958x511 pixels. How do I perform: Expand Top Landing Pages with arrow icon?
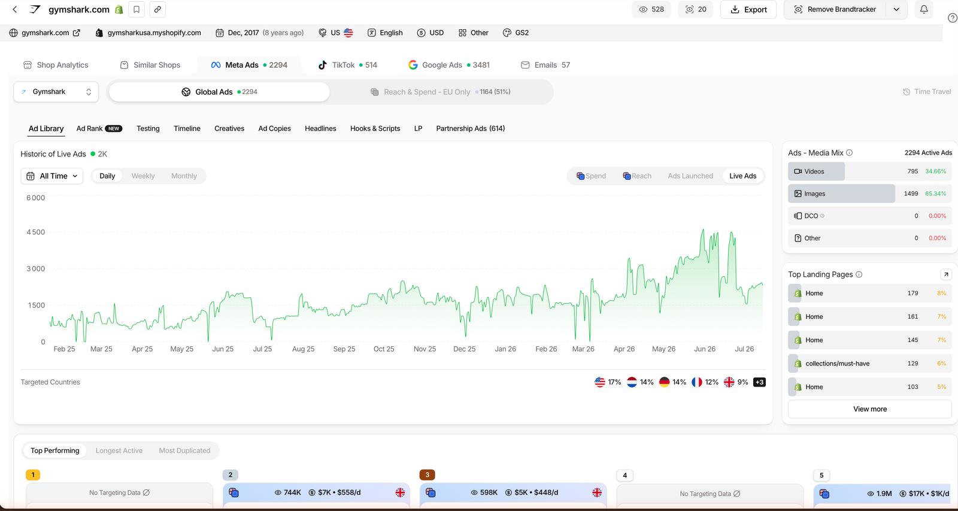(946, 274)
